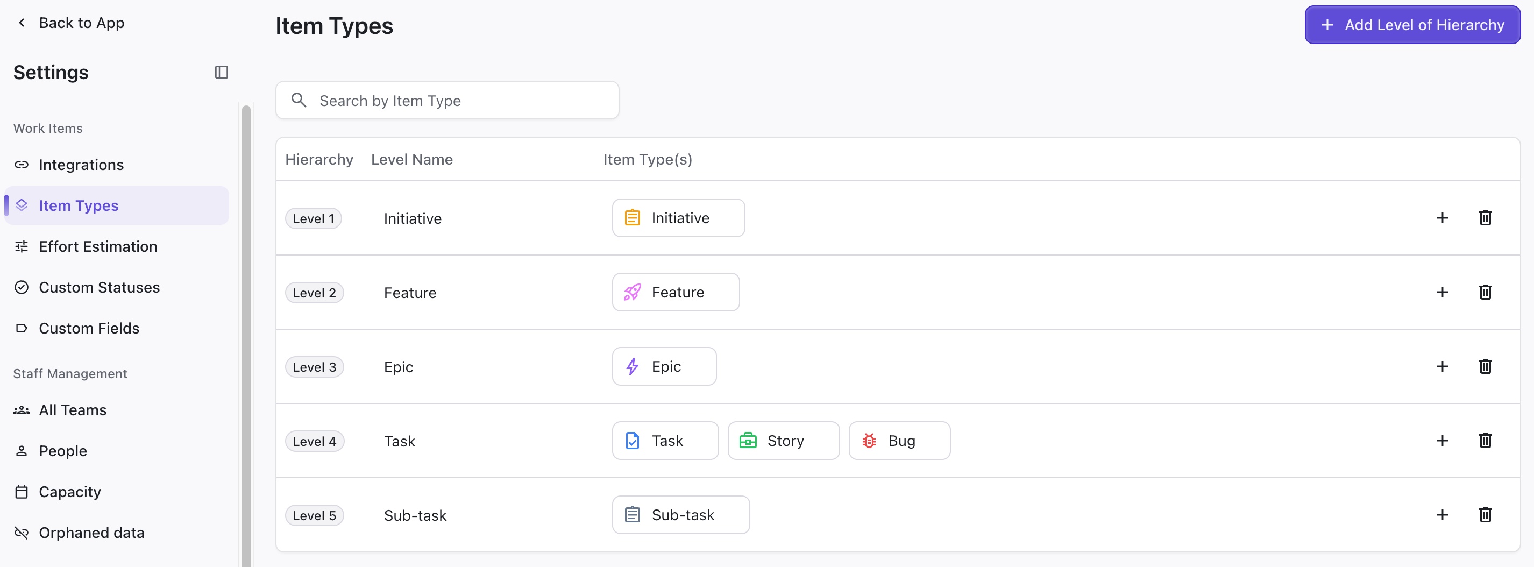Viewport: 1534px width, 567px height.
Task: Click the All Teams group icon
Action: pyautogui.click(x=22, y=410)
